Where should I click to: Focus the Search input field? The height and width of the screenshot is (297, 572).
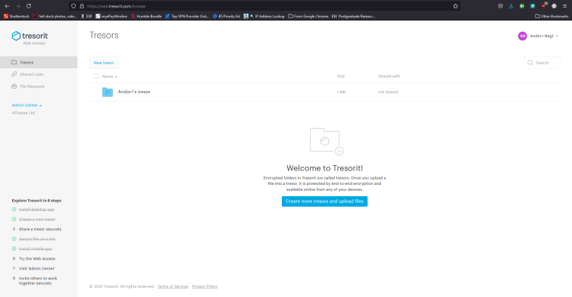coord(542,63)
